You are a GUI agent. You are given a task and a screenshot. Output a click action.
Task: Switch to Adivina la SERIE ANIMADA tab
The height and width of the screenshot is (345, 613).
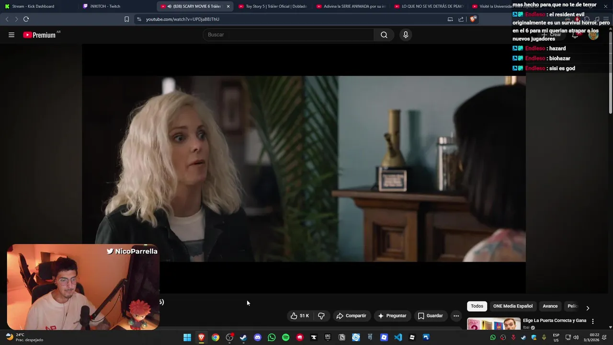click(x=351, y=6)
